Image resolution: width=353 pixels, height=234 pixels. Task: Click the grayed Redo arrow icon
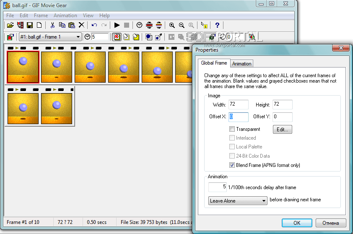(104, 25)
